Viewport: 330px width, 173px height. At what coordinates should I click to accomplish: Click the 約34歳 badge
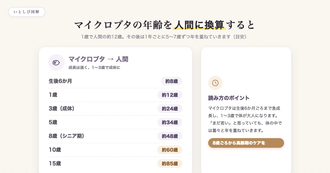coord(170,122)
